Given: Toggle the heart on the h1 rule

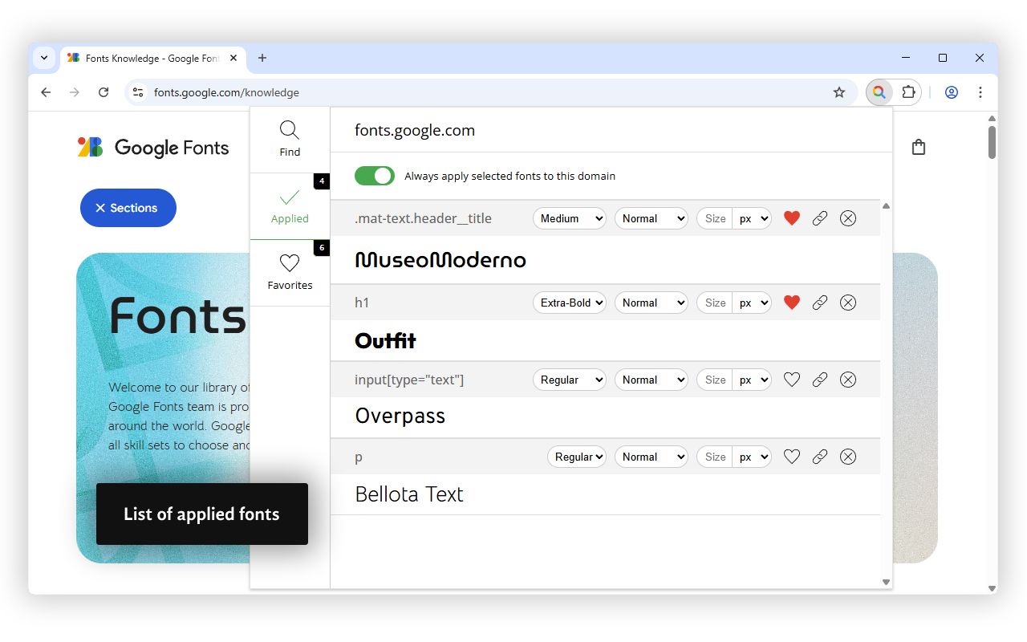Looking at the screenshot, I should [791, 303].
